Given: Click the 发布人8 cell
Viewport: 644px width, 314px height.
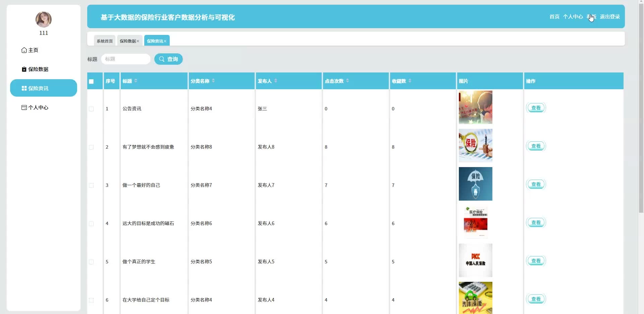Looking at the screenshot, I should [x=266, y=147].
